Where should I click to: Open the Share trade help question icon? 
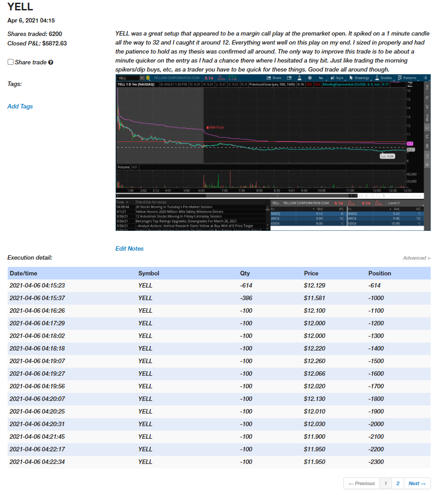click(51, 63)
